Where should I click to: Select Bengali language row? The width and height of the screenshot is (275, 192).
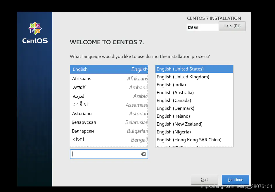[x=109, y=140]
